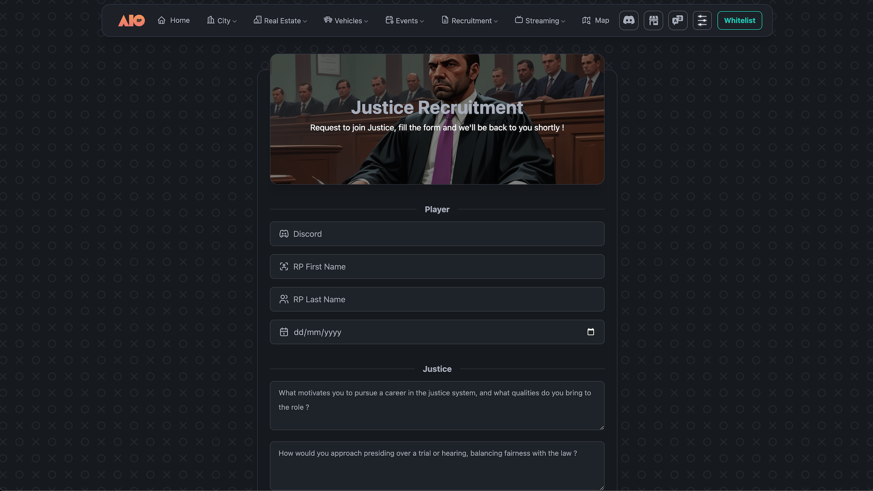Expand the City dropdown menu
This screenshot has width=873, height=491.
(x=222, y=20)
